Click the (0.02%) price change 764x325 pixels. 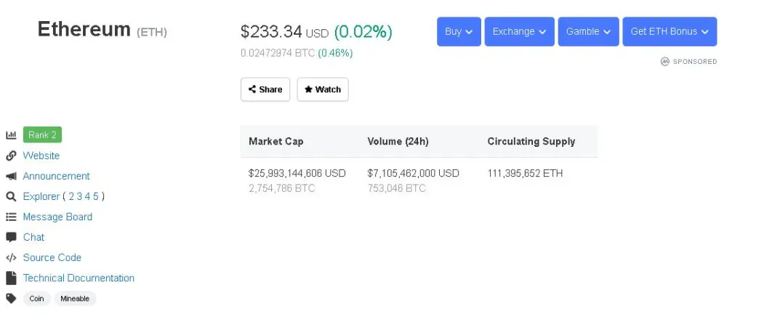363,32
